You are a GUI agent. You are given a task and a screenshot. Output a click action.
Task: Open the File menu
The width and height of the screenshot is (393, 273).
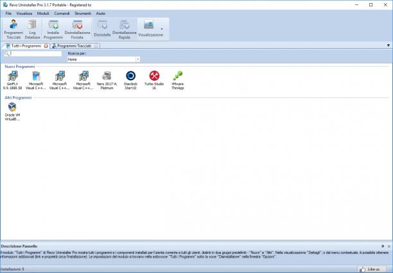pyautogui.click(x=8, y=13)
